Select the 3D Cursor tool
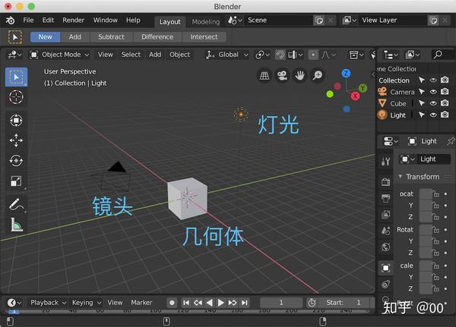456x327 pixels. 16,97
